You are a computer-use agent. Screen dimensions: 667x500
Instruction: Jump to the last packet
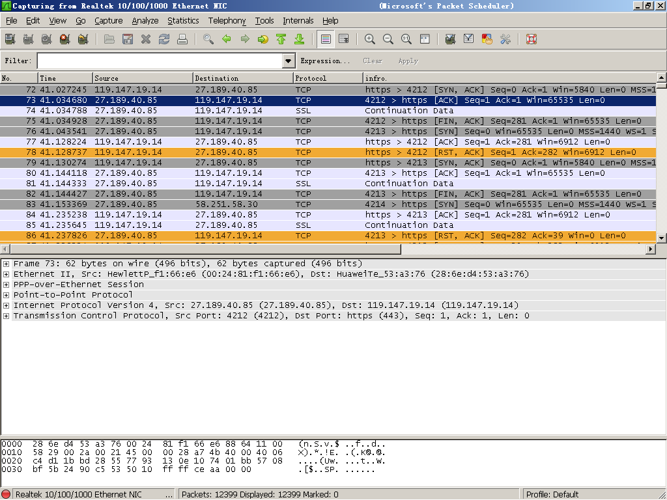(x=300, y=39)
